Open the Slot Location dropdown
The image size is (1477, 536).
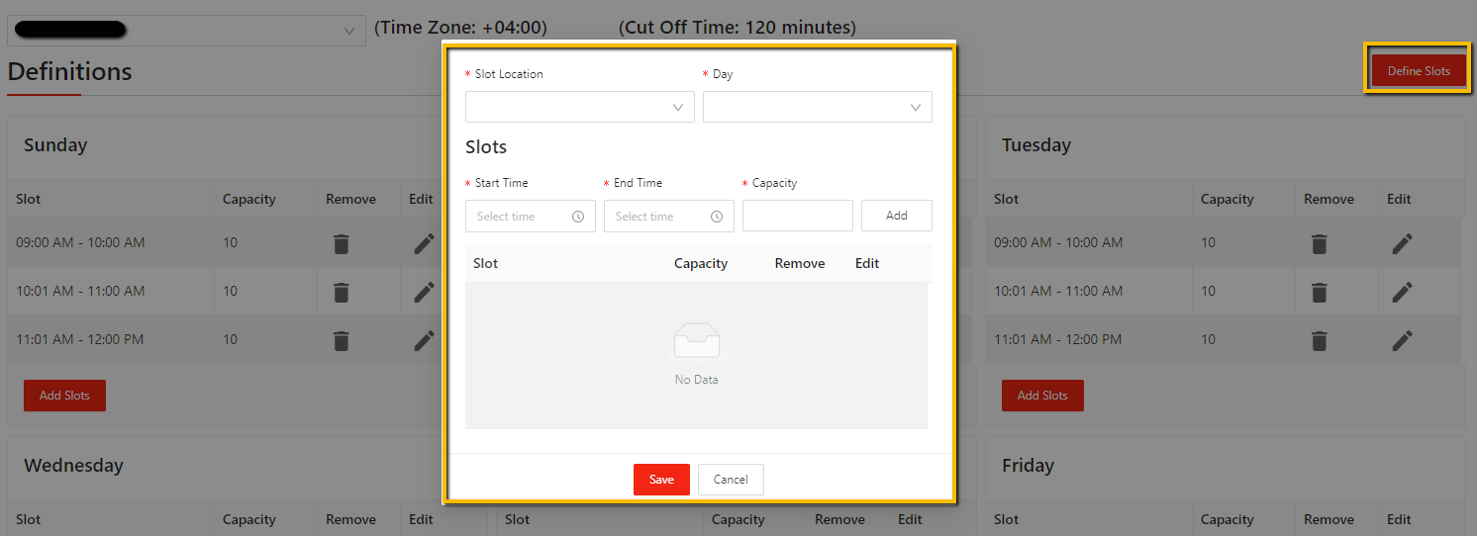pos(579,107)
